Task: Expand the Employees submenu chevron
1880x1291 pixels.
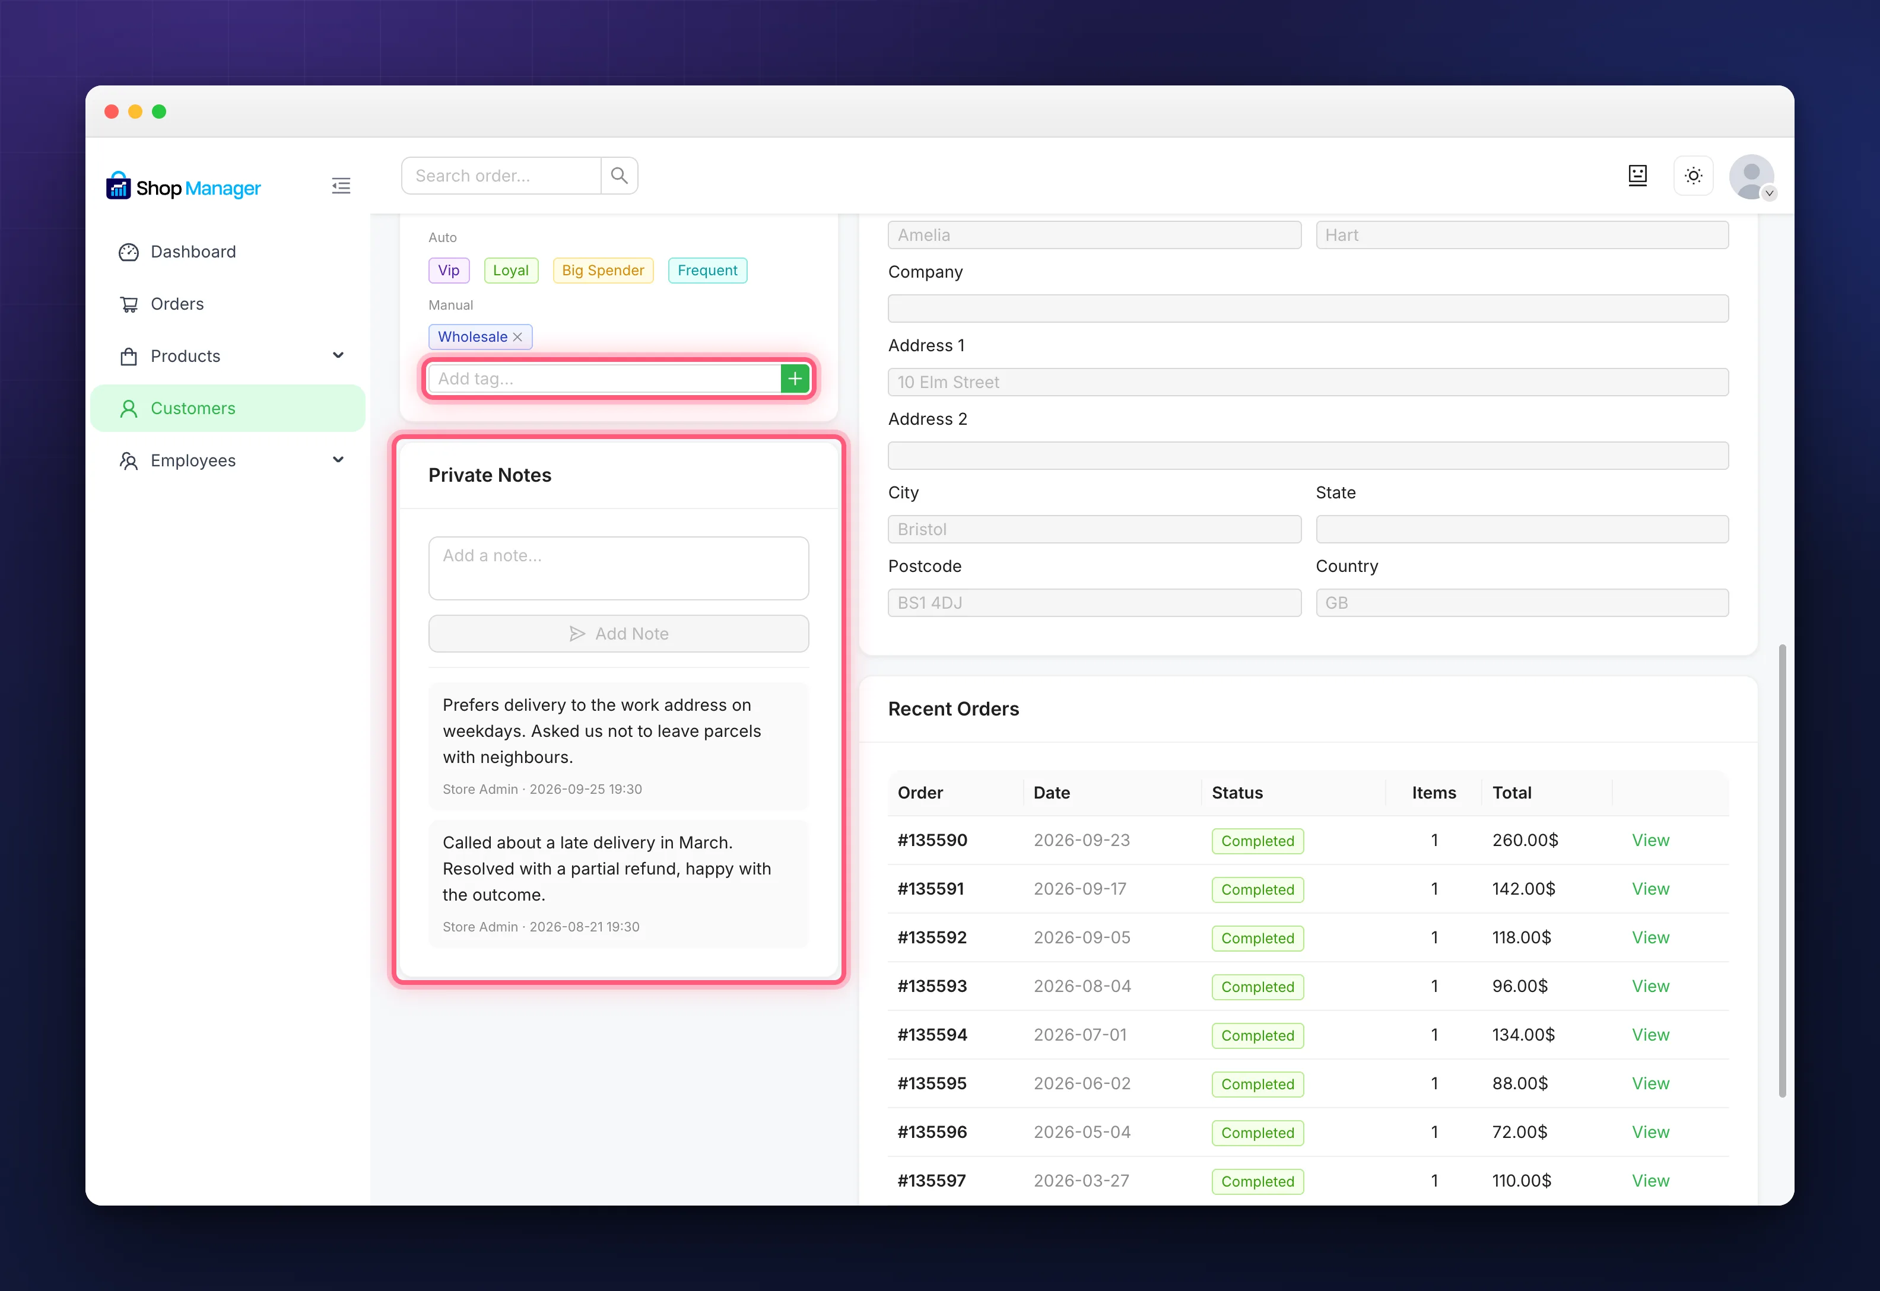Action: (338, 459)
